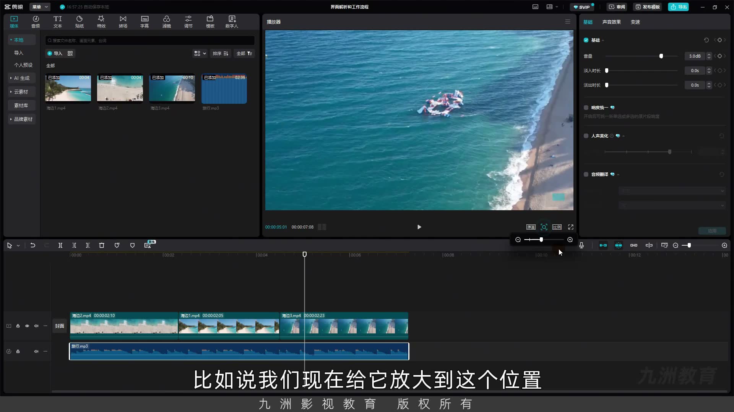
Task: Reset the 基础 section settings
Action: pos(706,40)
